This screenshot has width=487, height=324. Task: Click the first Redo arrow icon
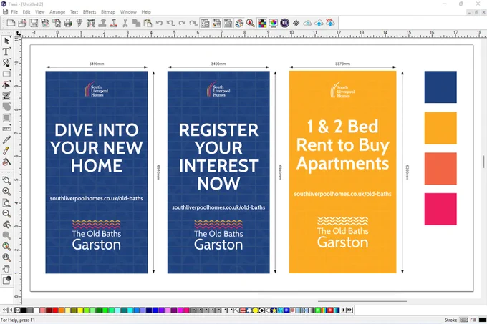pyautogui.click(x=182, y=23)
